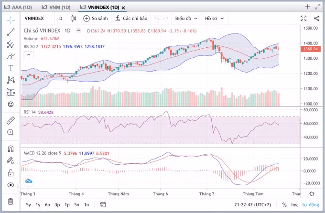Open the 21:22:47 (UTC+7) timezone menu
This screenshot has width=325, height=213.
[252, 205]
